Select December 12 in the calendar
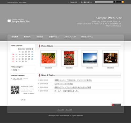This screenshot has height=131, width=131. pyautogui.click(x=32, y=54)
